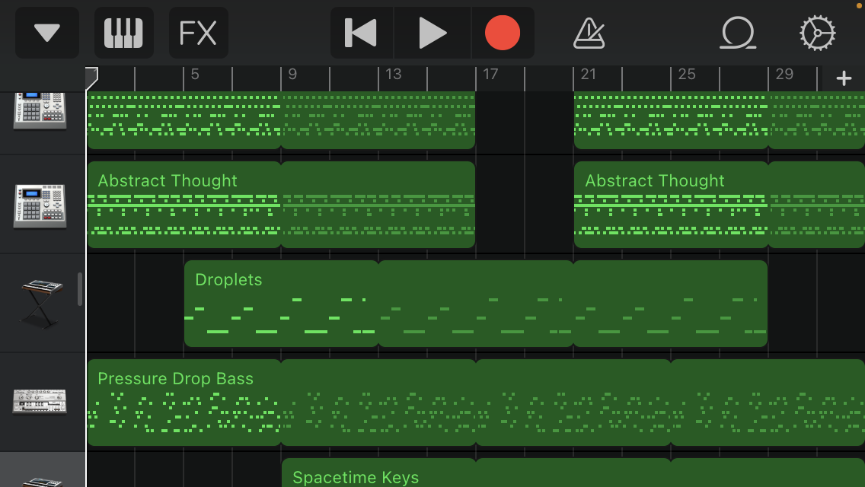Tap the Spacetime Keys region
Image resolution: width=865 pixels, height=487 pixels.
378,473
